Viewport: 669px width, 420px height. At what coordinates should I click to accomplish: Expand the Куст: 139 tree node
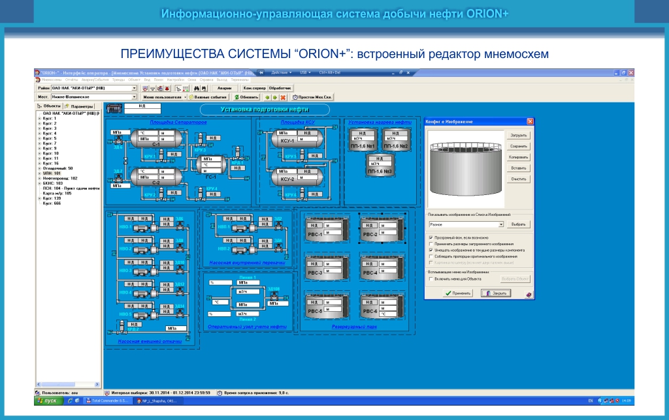[39, 198]
